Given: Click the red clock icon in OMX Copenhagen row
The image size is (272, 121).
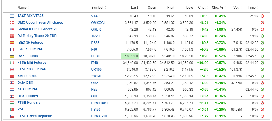Looking at the screenshot, I should 262,23.
